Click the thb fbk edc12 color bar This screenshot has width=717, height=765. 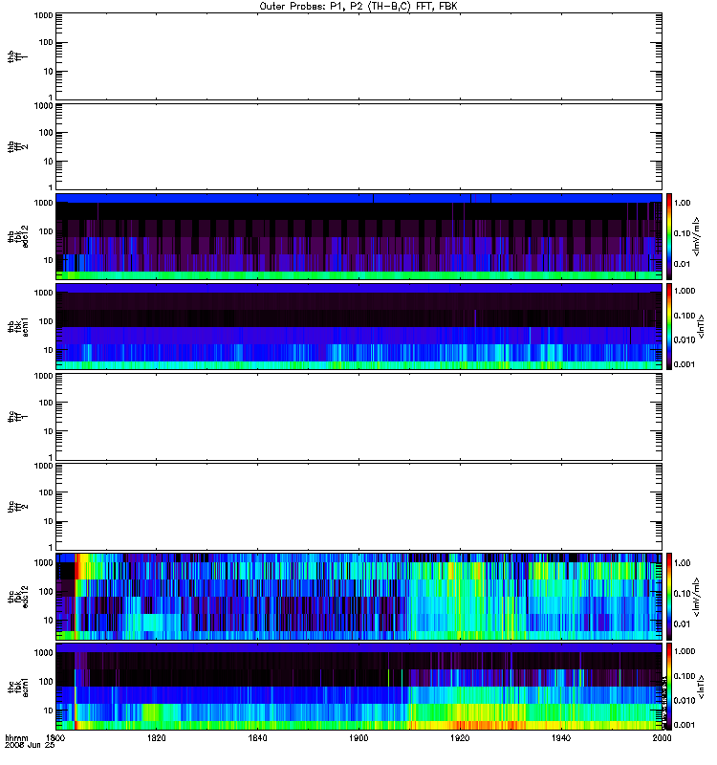pos(669,236)
